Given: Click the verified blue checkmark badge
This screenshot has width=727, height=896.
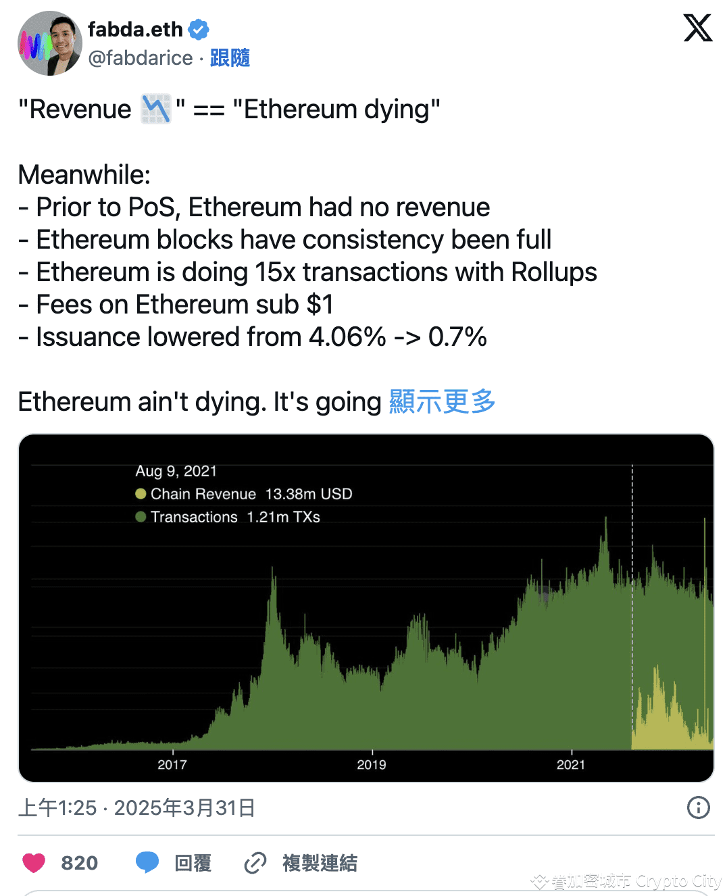Looking at the screenshot, I should 196,28.
